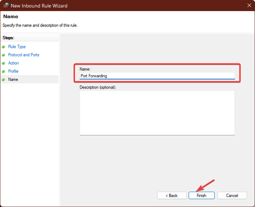Jump to the Action step
This screenshot has height=207, width=255.
click(13, 63)
